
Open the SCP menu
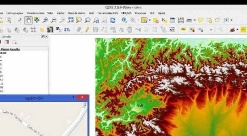coord(152,13)
